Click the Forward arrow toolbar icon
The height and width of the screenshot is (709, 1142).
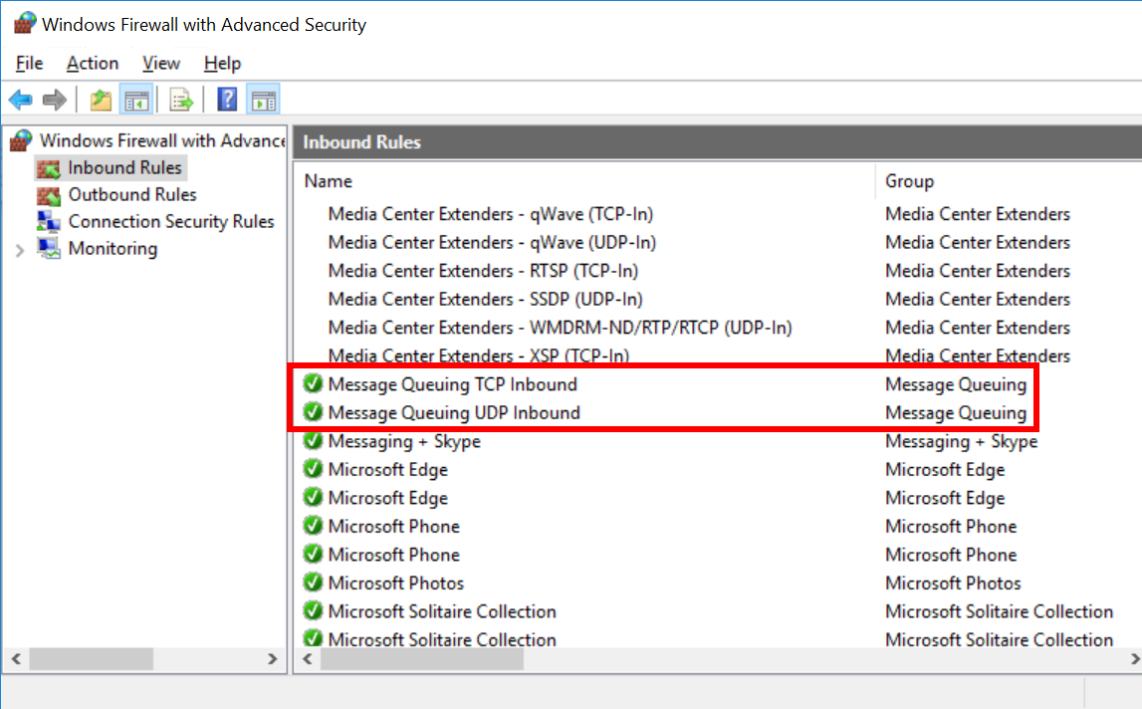(55, 100)
